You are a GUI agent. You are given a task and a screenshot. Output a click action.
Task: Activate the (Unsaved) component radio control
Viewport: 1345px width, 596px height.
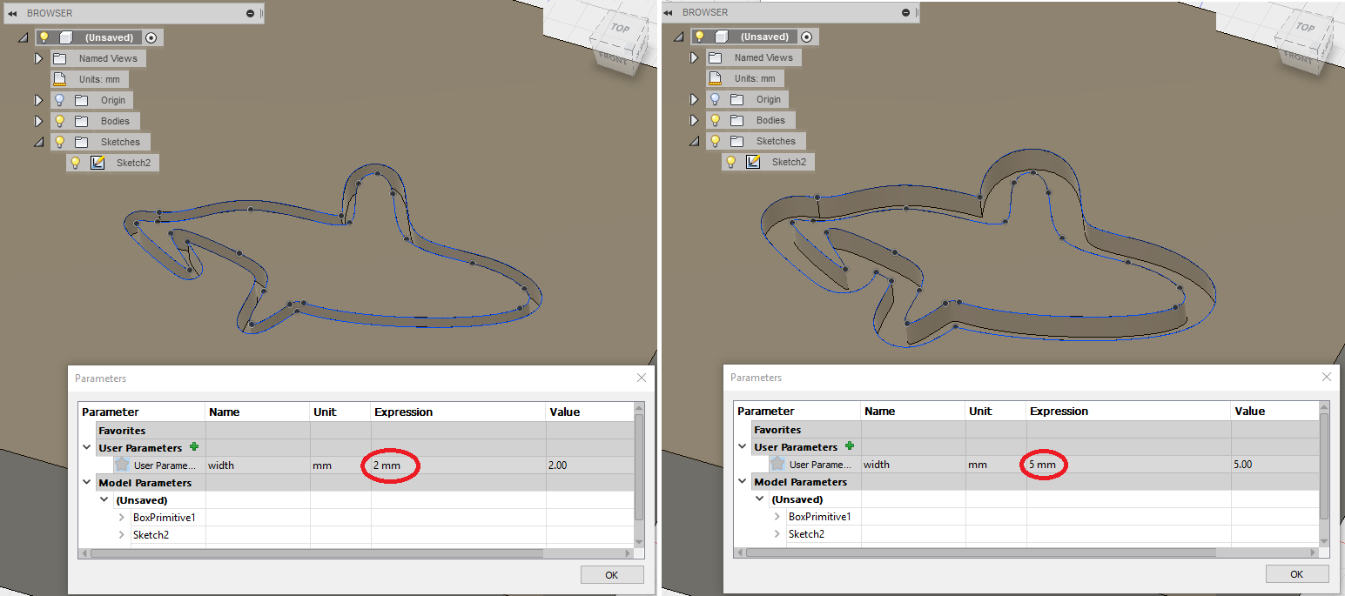(151, 38)
